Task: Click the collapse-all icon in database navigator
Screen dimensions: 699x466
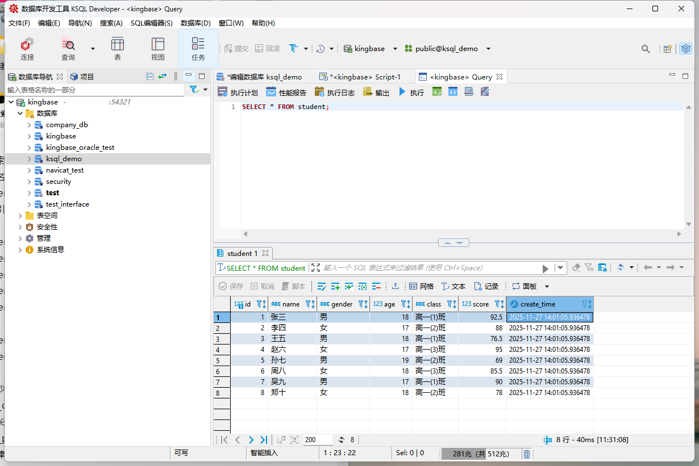Action: coord(149,77)
